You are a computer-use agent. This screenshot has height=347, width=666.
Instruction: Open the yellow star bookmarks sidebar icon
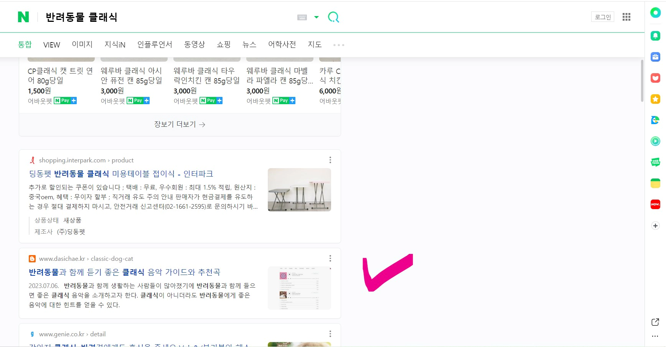(x=655, y=99)
